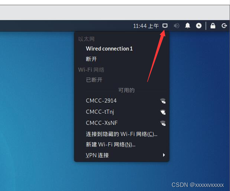Expand the VPN 连接 submenu

[x=122, y=155]
